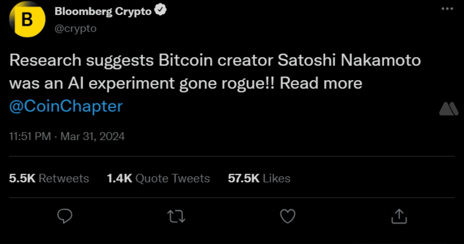Click the retweet arrows icon
This screenshot has width=464, height=244.
coord(176,216)
